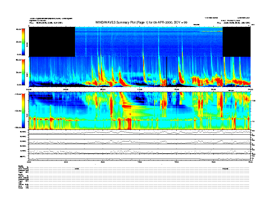Viewport: 270px width, 208px height.
Task: Click the -115.00 color scale label
Action: 18,94
